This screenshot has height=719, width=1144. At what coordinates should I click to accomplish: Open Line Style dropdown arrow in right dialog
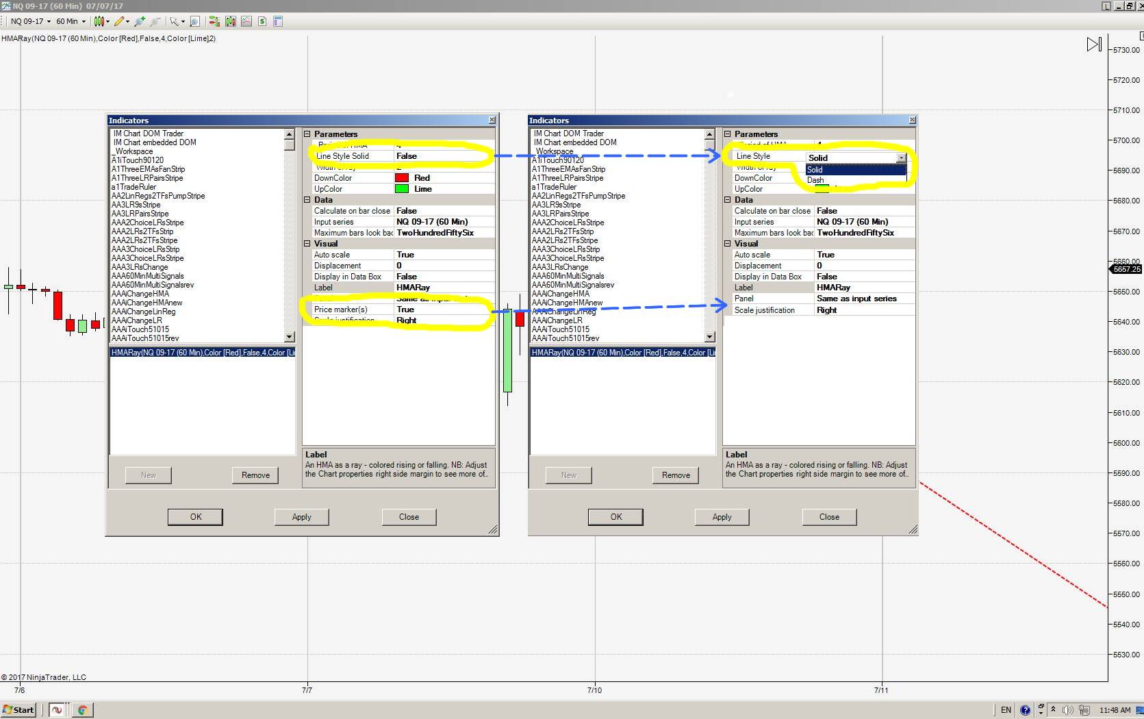click(901, 157)
